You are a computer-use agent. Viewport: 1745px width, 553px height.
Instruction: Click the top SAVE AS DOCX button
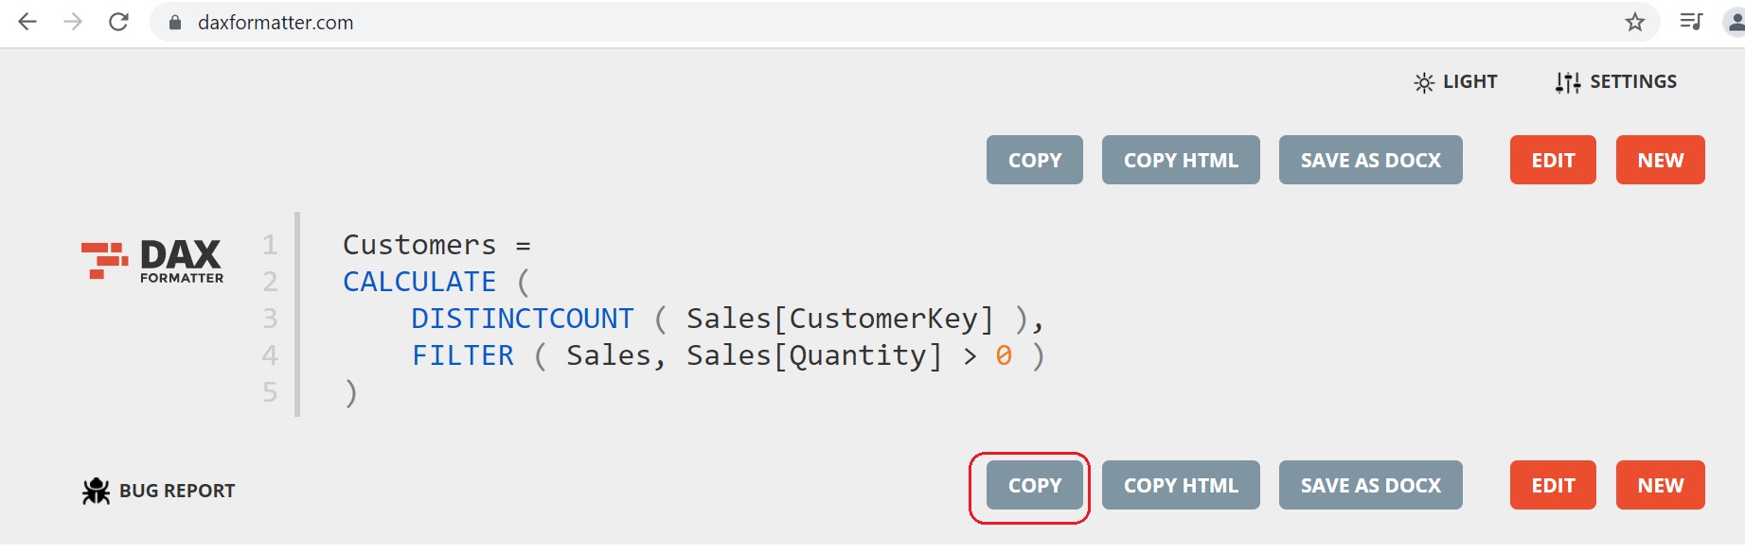(1371, 160)
